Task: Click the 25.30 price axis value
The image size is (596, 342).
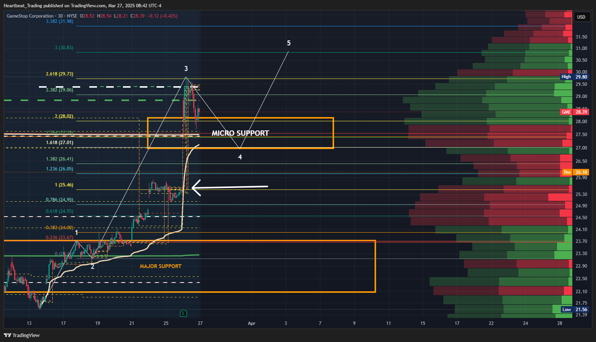Action: tap(581, 194)
